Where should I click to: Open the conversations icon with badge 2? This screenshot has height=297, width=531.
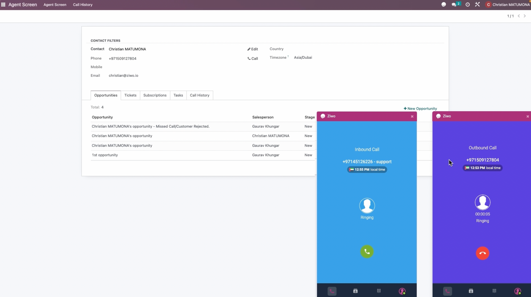click(456, 4)
